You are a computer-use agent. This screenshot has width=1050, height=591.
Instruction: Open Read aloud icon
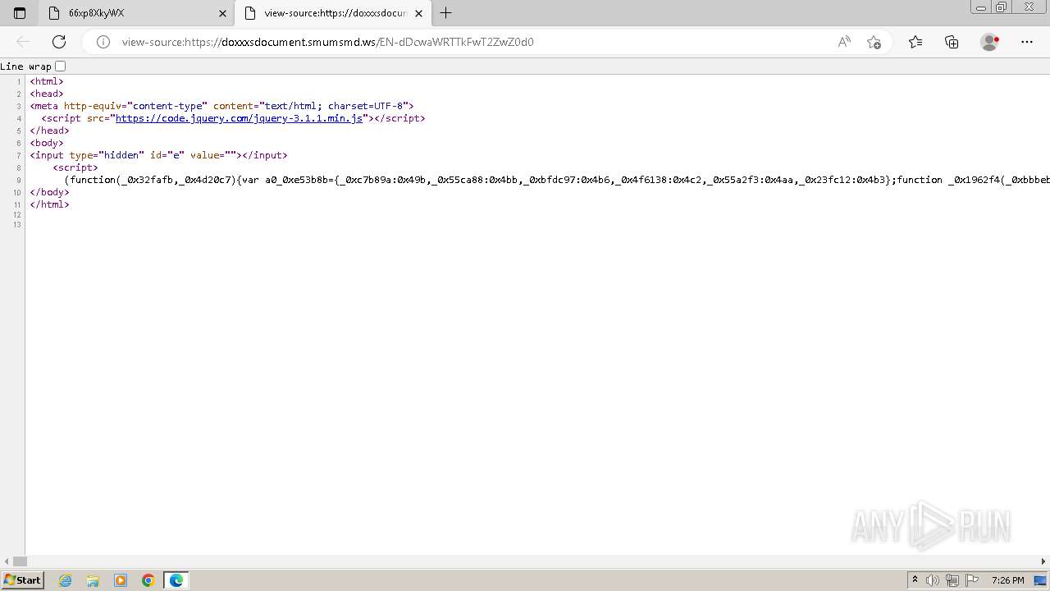pyautogui.click(x=844, y=42)
